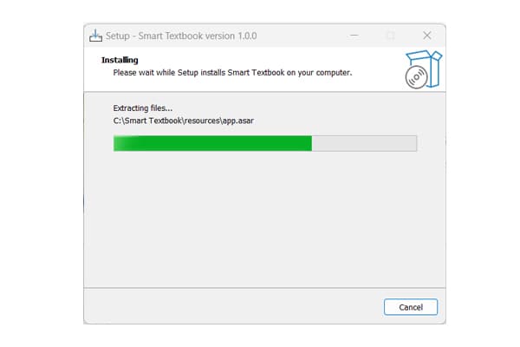This screenshot has height=347, width=520.
Task: Close the Smart Textbook Setup window
Action: point(426,36)
